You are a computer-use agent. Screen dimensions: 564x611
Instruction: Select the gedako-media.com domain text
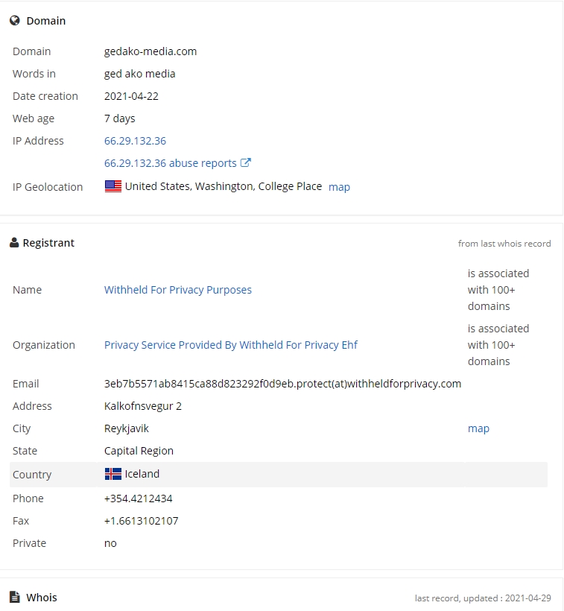tap(150, 51)
